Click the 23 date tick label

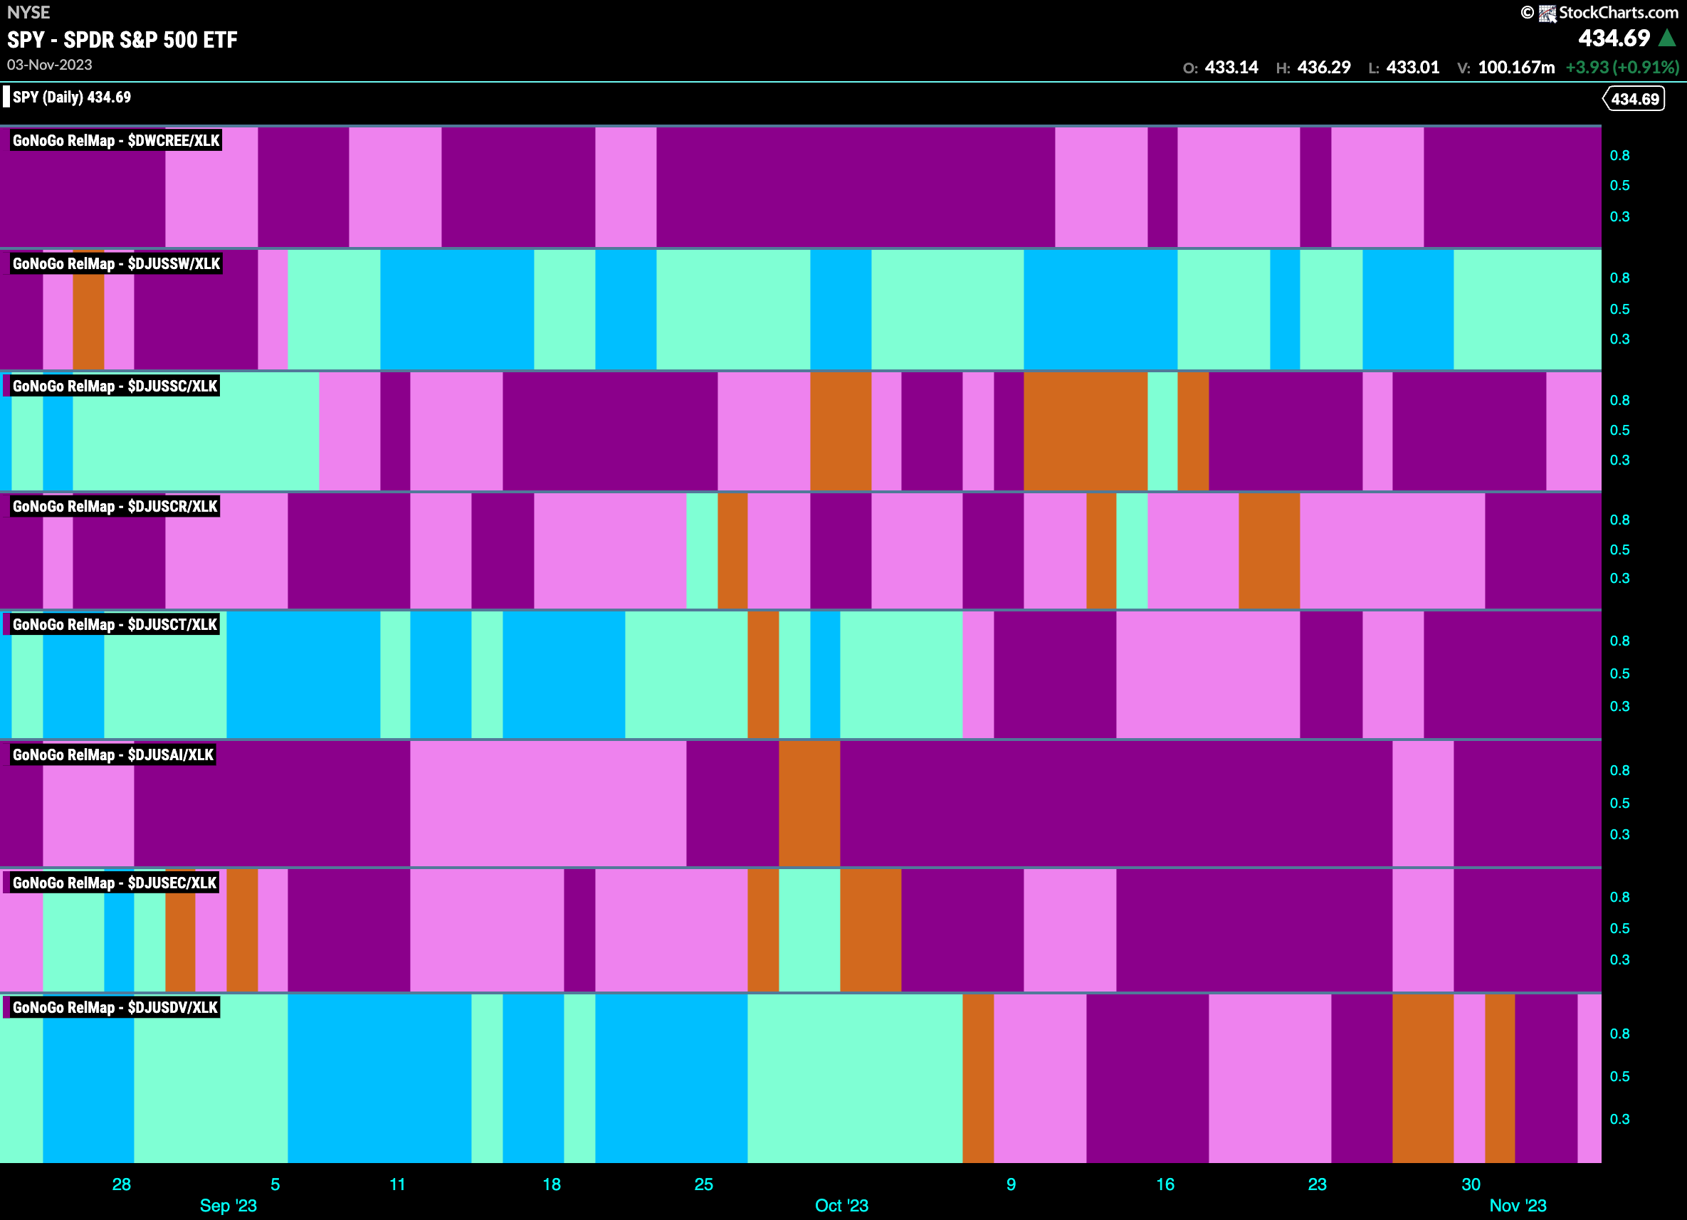[x=1318, y=1184]
